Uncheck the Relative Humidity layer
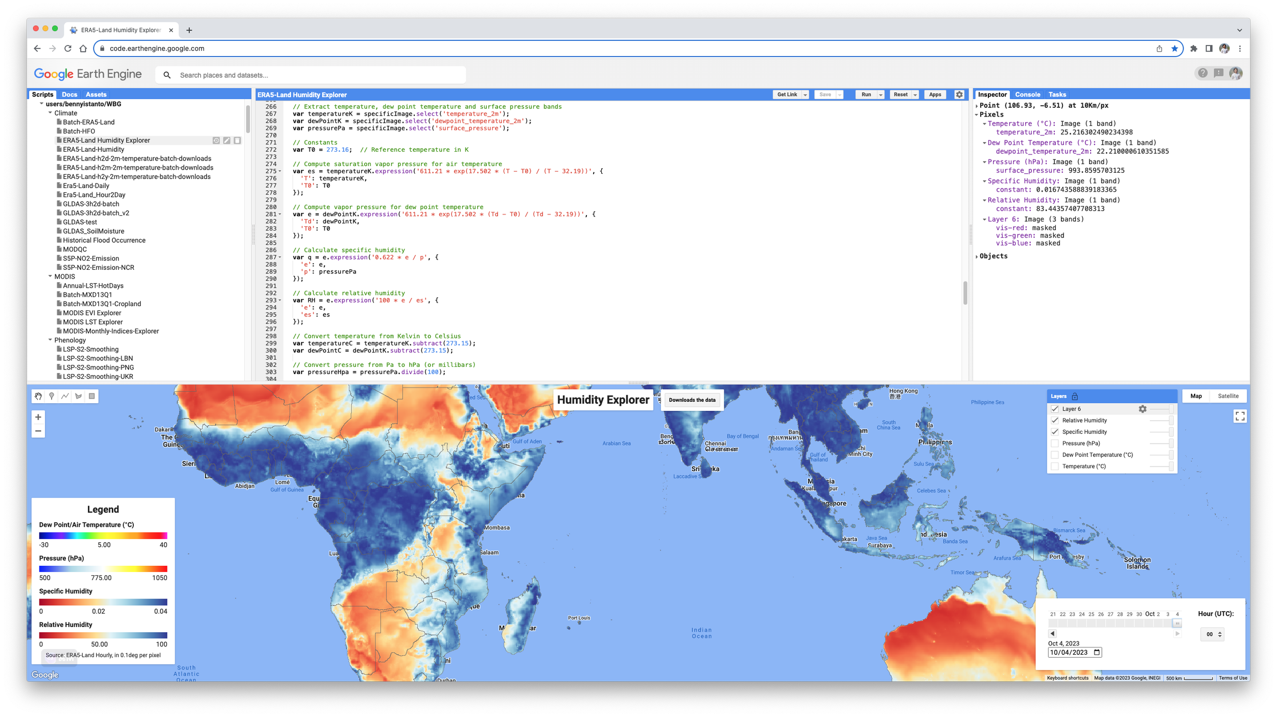 pyautogui.click(x=1055, y=420)
